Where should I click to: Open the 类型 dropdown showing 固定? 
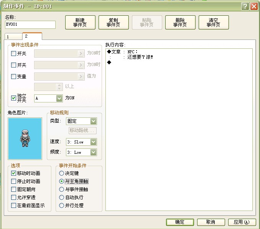(x=81, y=121)
